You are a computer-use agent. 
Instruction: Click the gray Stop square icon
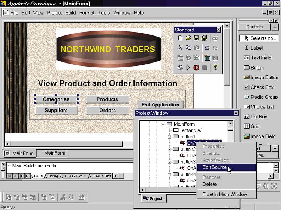coord(205,68)
